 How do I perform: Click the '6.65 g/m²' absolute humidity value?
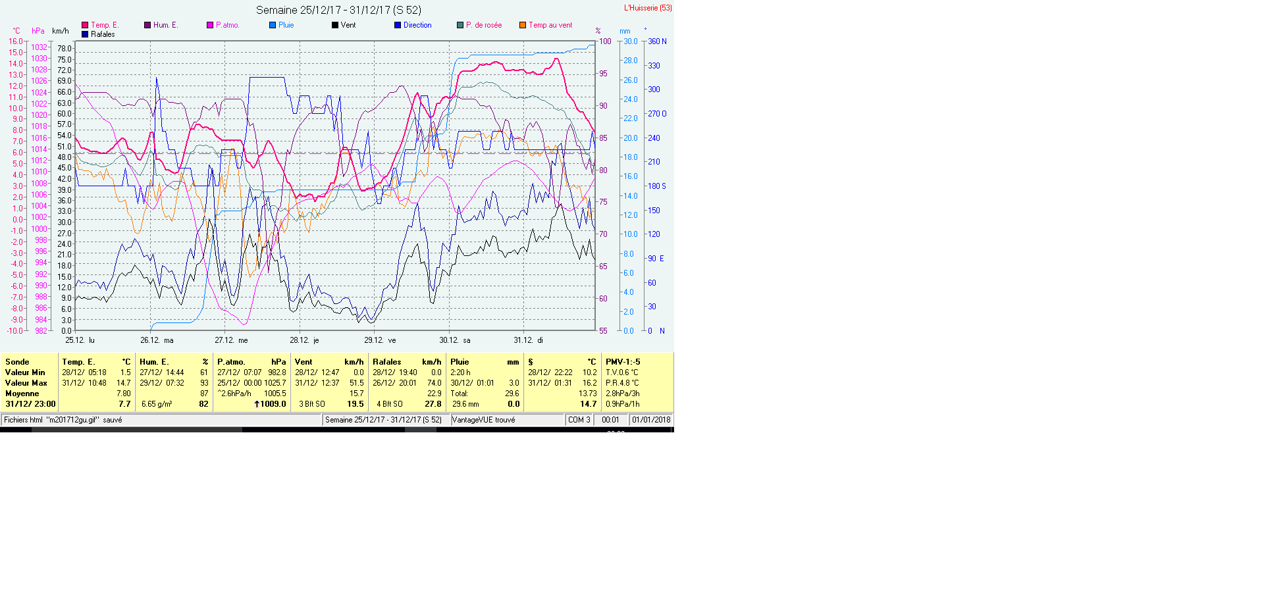(x=157, y=404)
